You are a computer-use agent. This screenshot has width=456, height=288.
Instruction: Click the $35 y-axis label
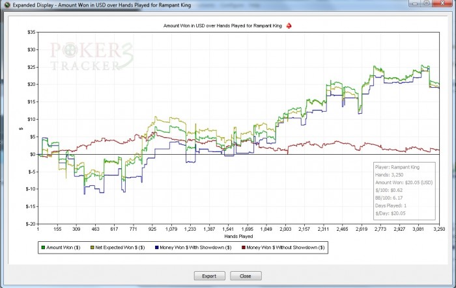click(x=31, y=33)
